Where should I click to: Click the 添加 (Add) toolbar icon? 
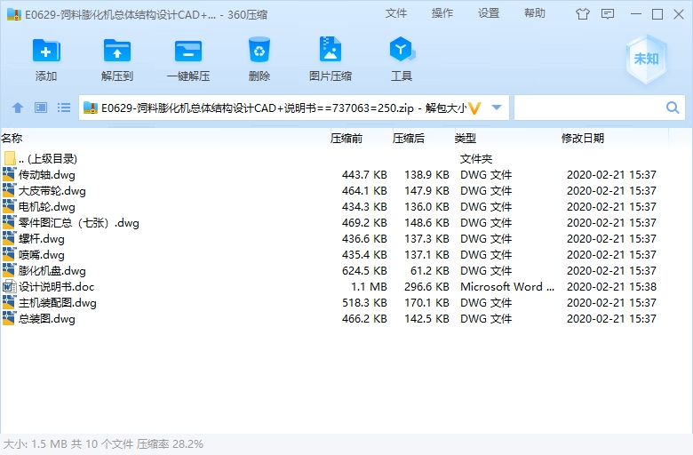[46, 51]
